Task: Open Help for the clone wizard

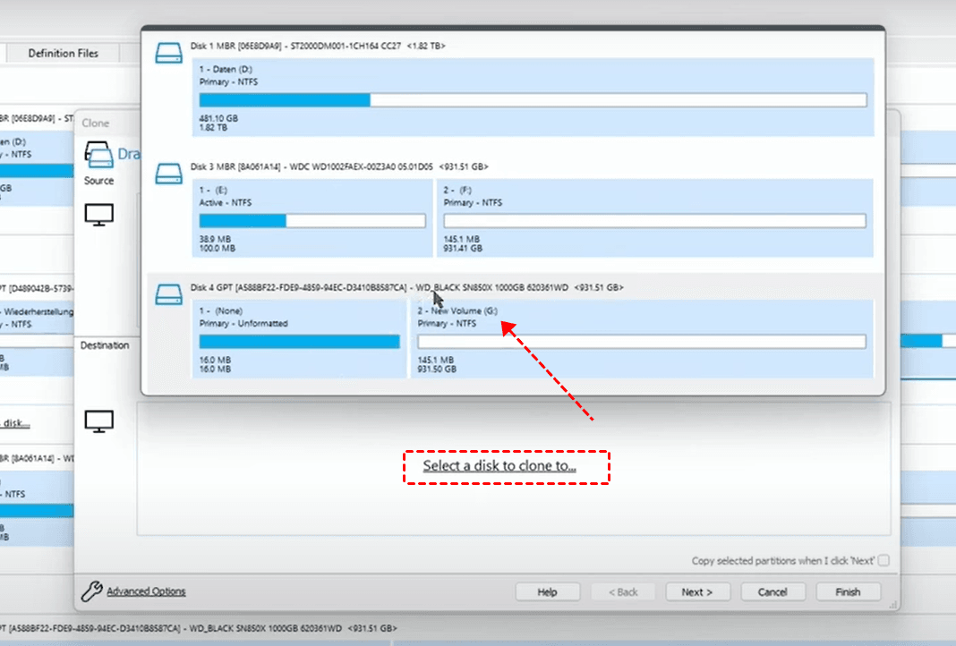Action: click(x=547, y=591)
